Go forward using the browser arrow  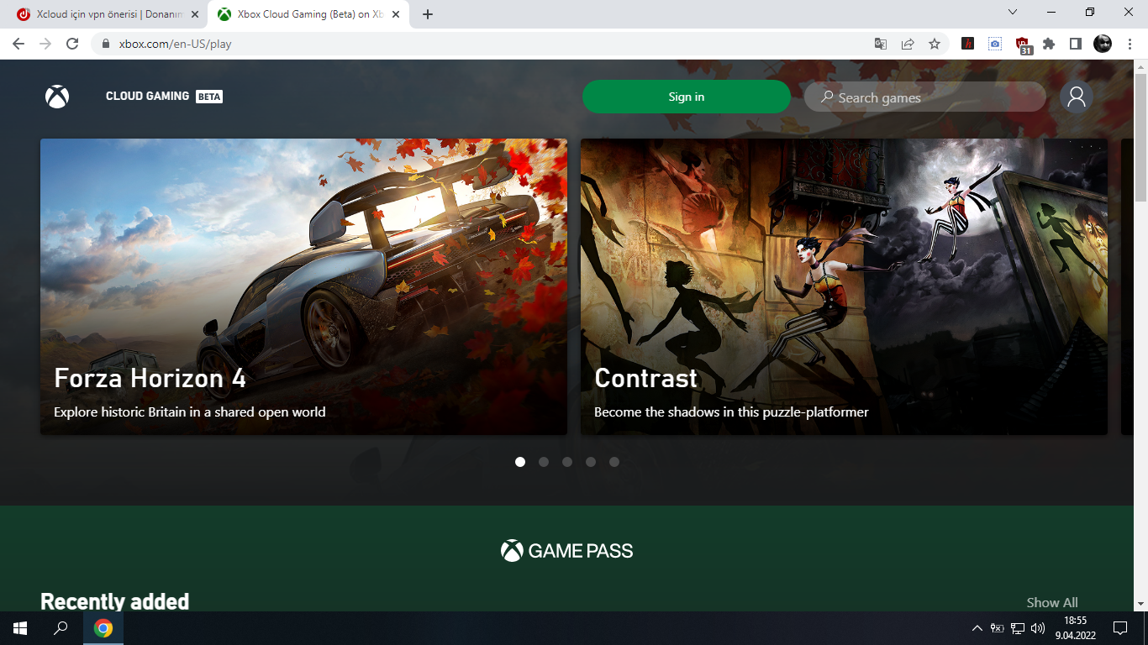click(45, 44)
